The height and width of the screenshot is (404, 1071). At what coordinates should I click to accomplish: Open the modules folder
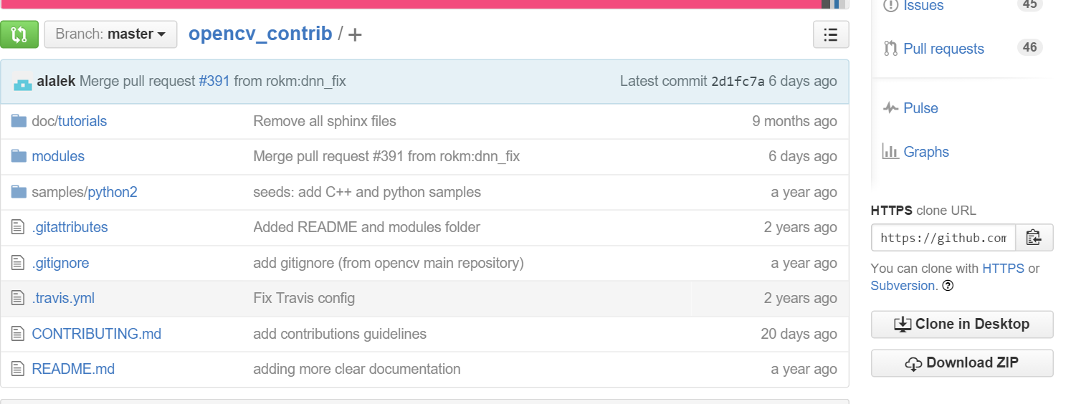pos(58,156)
